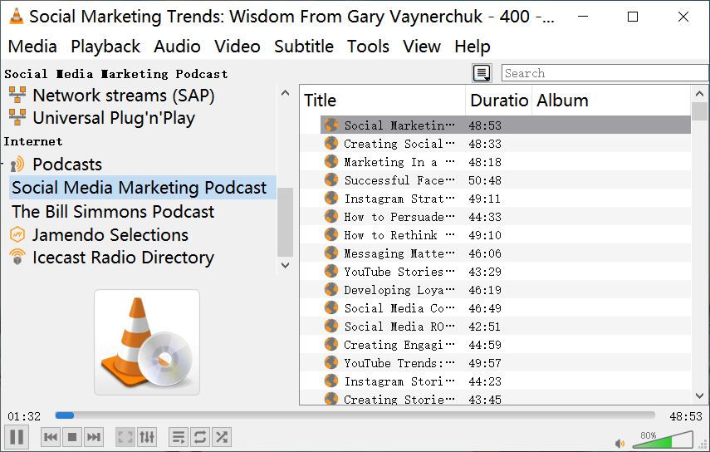Select 'YouTube Stories…' episode row
Screen dimensions: 710x452
(x=506, y=272)
